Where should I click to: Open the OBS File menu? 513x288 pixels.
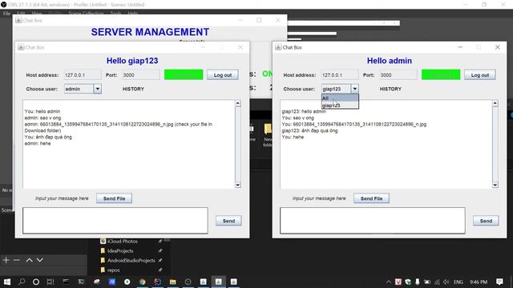point(7,14)
